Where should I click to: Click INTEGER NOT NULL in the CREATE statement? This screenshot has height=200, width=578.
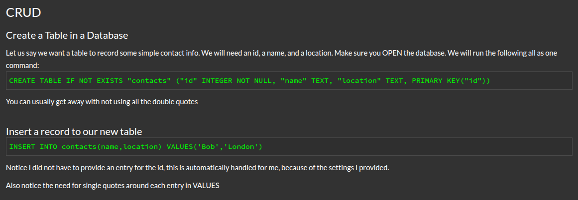[x=236, y=80]
